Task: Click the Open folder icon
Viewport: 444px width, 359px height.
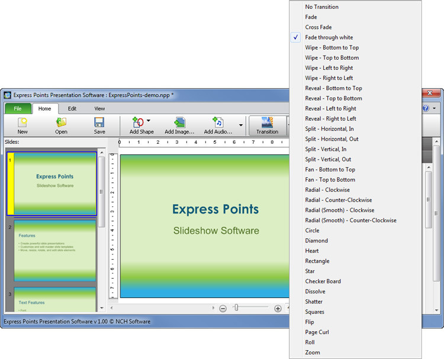Action: pyautogui.click(x=61, y=122)
